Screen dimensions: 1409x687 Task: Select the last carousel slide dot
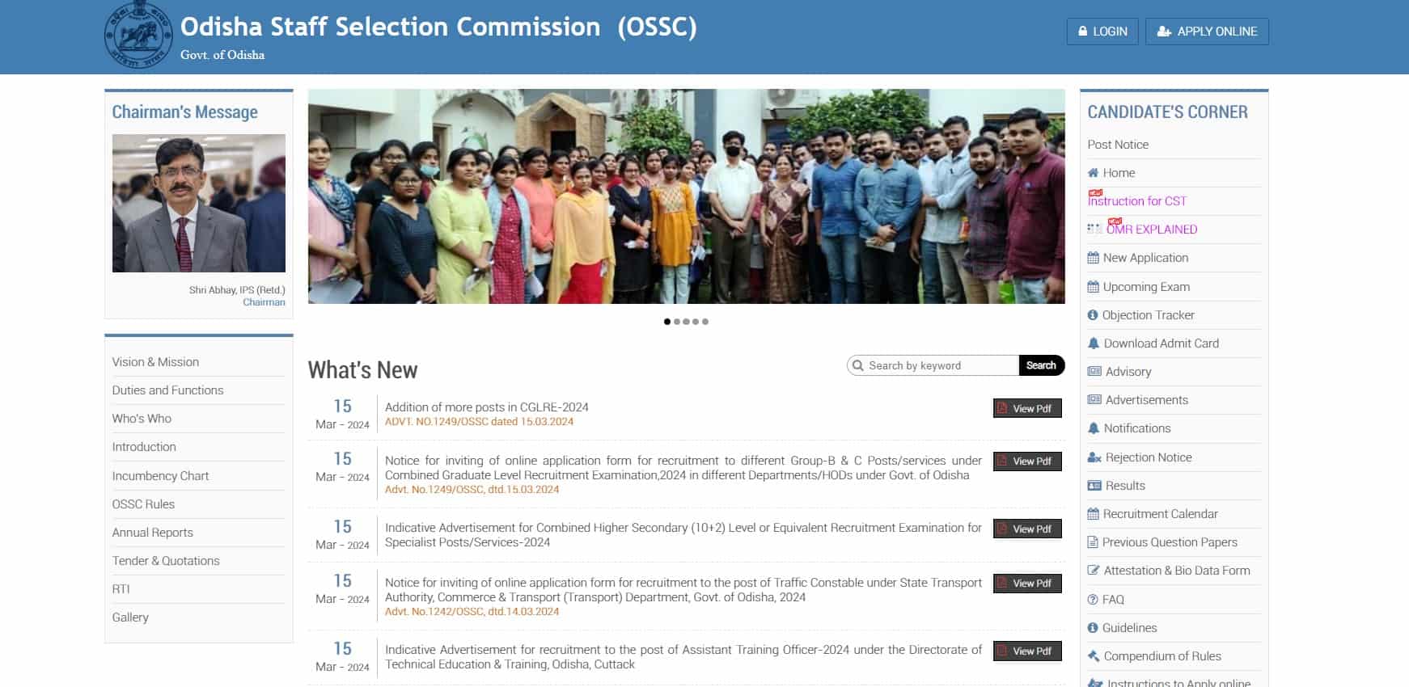click(705, 322)
